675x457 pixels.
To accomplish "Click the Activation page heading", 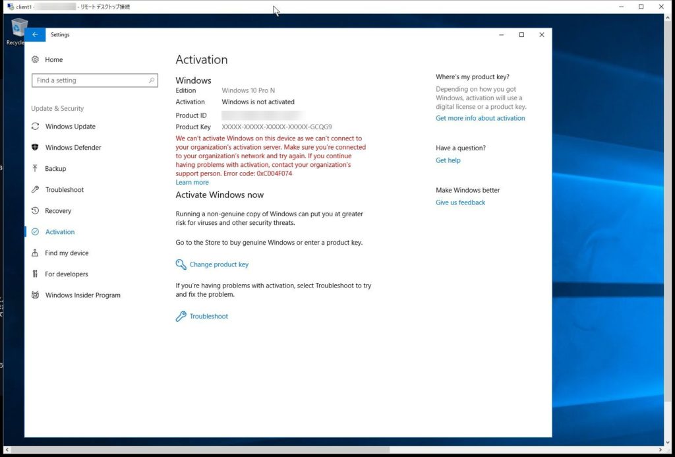I will pyautogui.click(x=202, y=59).
